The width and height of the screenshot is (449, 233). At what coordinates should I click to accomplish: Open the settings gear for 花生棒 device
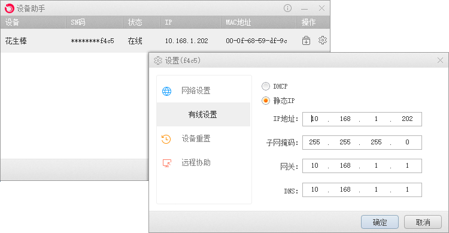[x=323, y=40]
